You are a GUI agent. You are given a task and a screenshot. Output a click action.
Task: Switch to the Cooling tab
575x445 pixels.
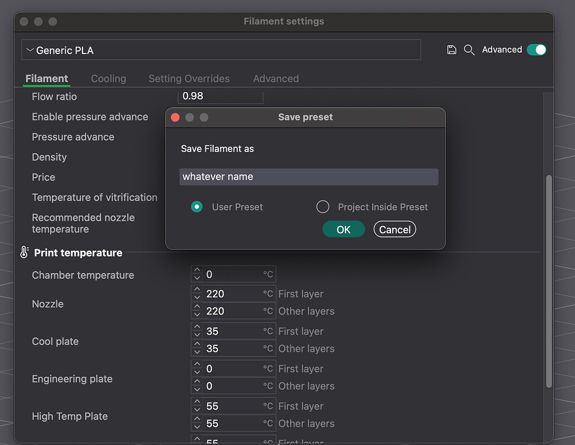[x=109, y=78]
